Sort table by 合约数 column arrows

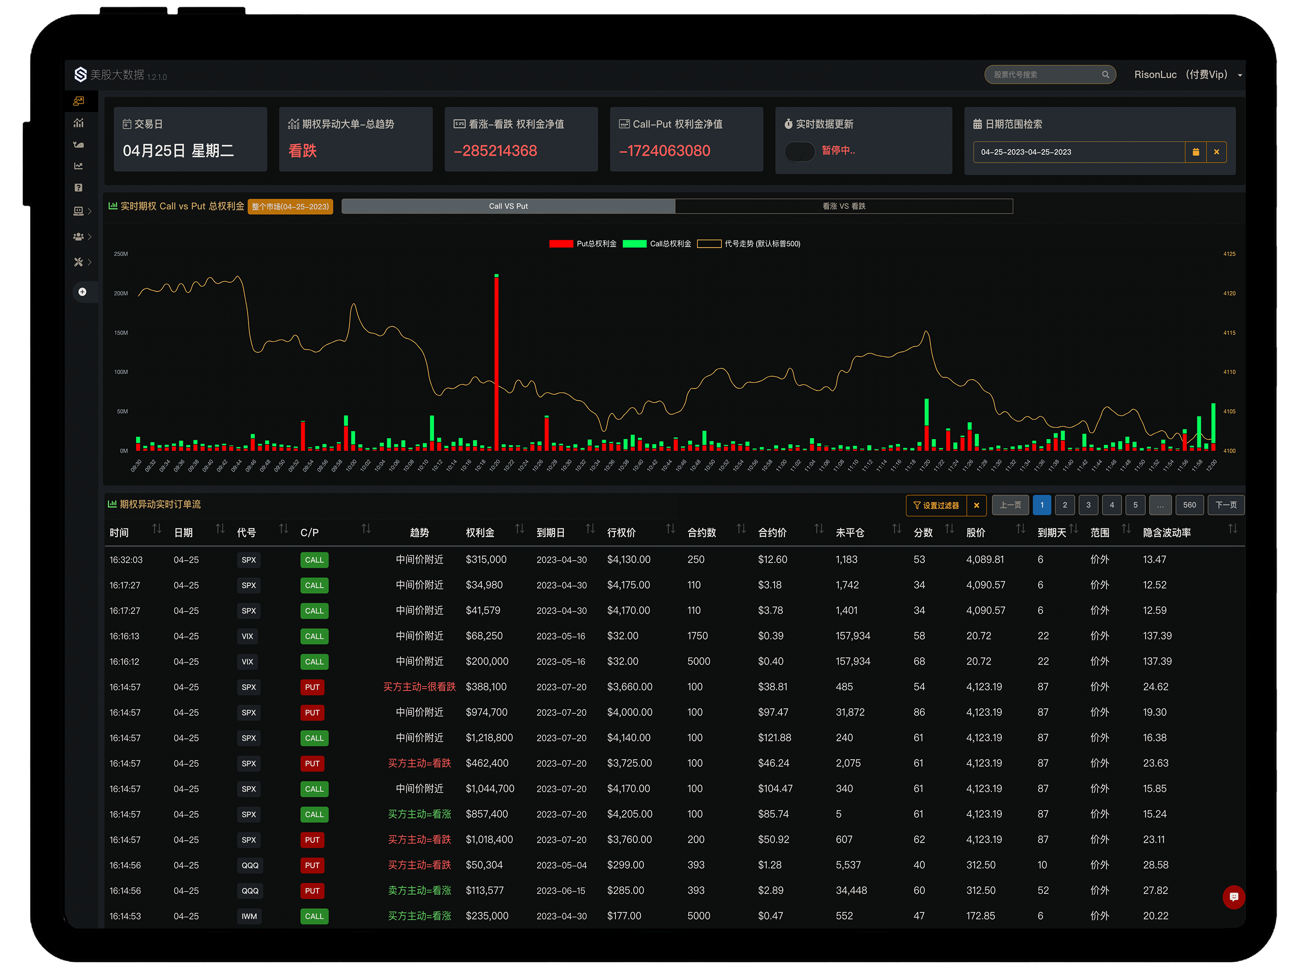[741, 529]
